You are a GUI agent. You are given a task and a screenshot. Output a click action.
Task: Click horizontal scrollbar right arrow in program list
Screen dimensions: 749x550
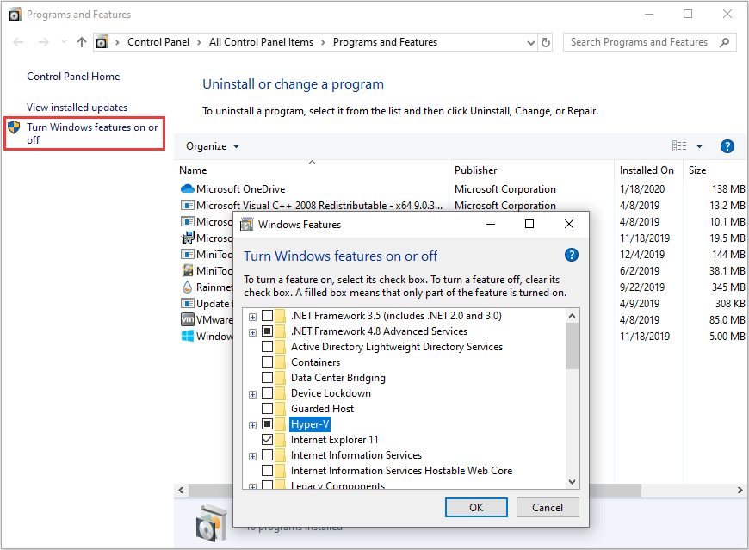[740, 491]
